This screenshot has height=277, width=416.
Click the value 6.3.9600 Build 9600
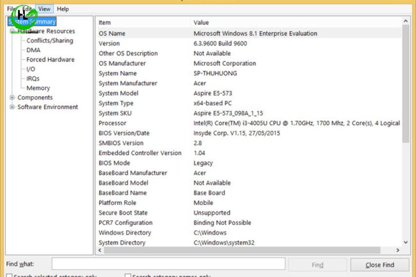click(x=220, y=43)
